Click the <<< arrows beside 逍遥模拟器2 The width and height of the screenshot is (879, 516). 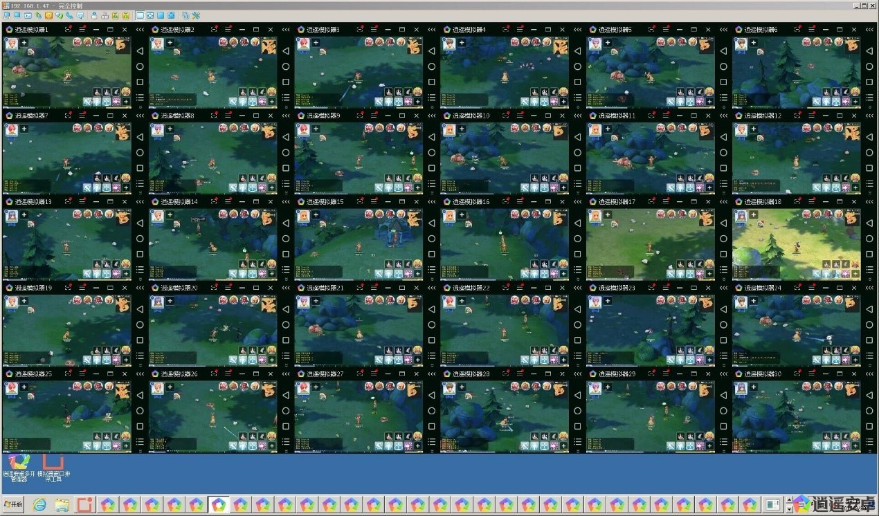coord(286,30)
